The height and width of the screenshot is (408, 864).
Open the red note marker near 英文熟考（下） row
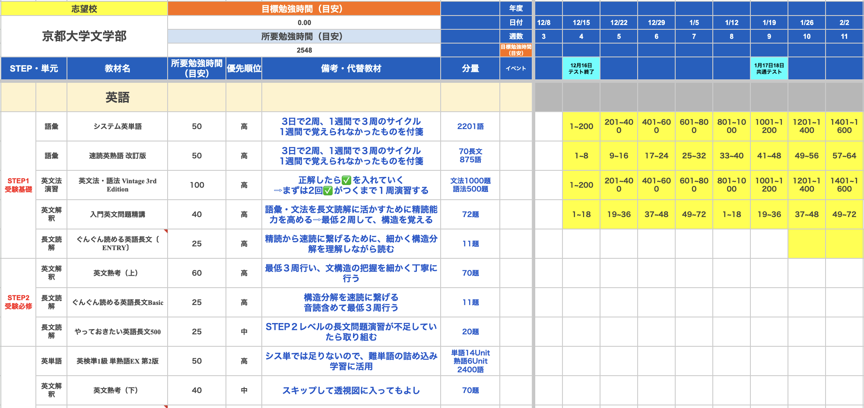[166, 406]
